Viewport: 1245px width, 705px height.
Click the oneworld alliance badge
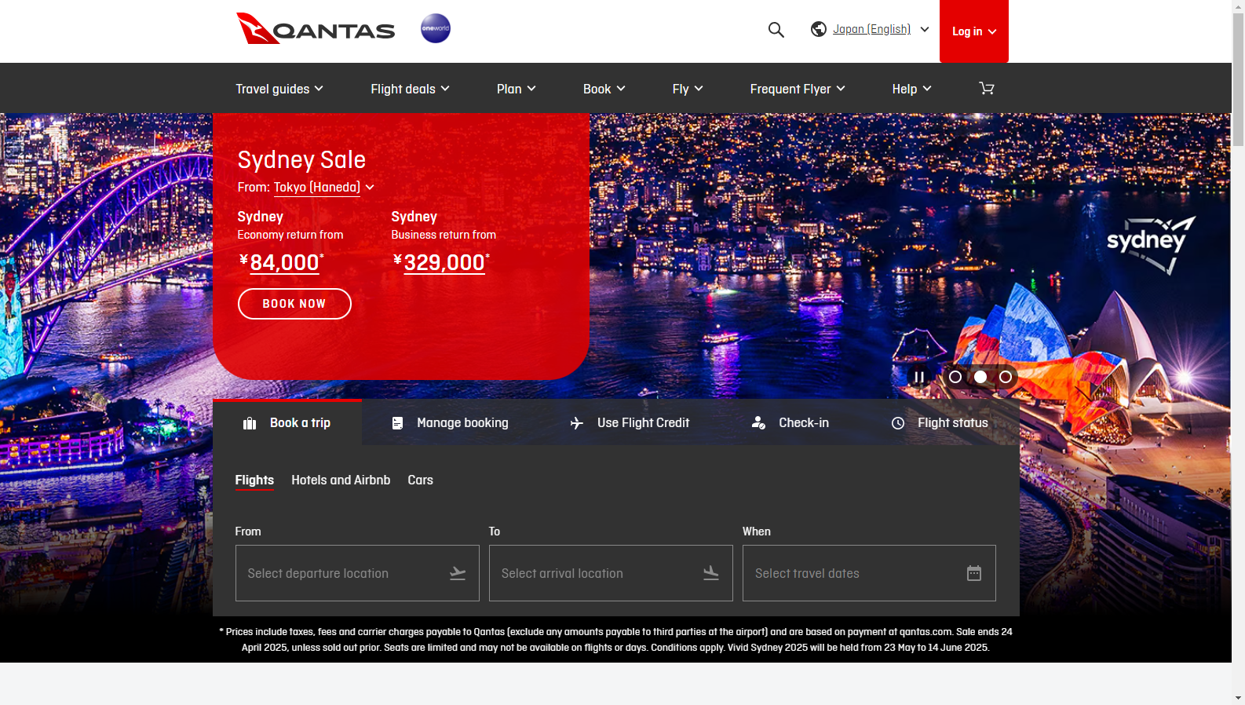[436, 28]
